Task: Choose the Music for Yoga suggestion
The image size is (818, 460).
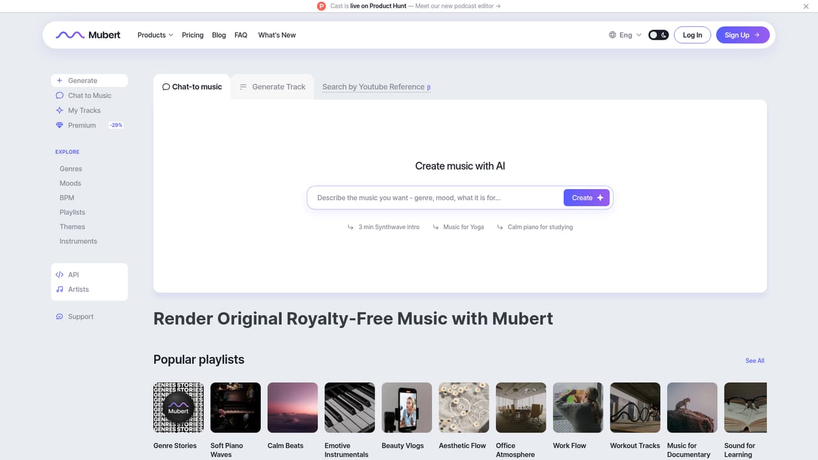Action: (458, 227)
